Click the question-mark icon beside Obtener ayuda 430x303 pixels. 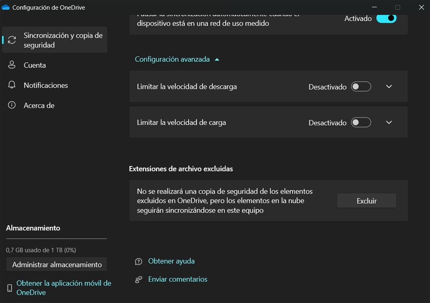tap(138, 261)
